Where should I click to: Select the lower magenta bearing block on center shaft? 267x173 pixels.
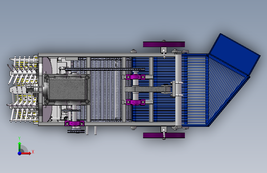coord(136,102)
